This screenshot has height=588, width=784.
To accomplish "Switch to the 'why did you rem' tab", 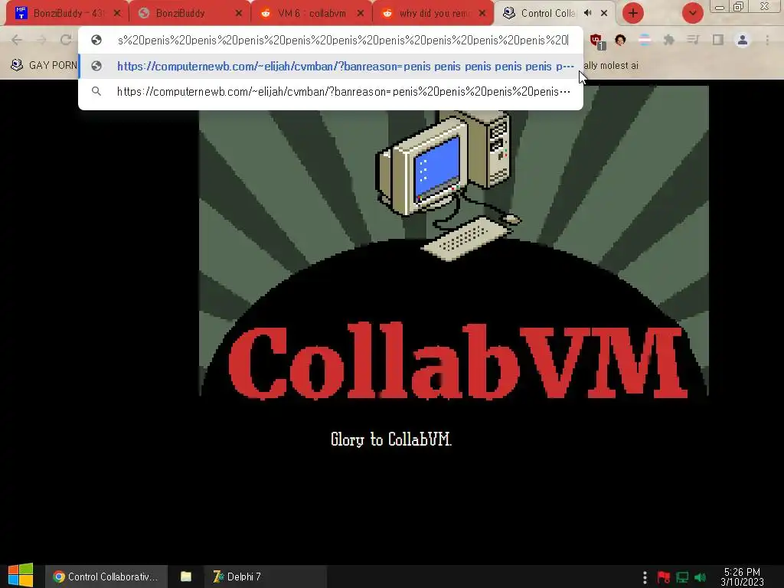I will point(433,13).
